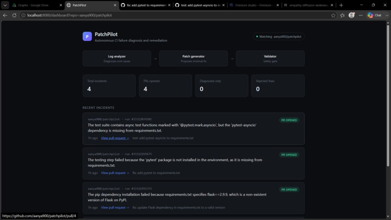The height and width of the screenshot is (220, 391).
Task: Click PR OPENED badge on Flask incident
Action: [x=289, y=189]
